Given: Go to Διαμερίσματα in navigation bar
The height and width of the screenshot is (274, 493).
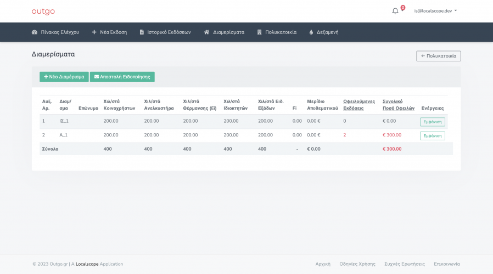Looking at the screenshot, I should [228, 32].
